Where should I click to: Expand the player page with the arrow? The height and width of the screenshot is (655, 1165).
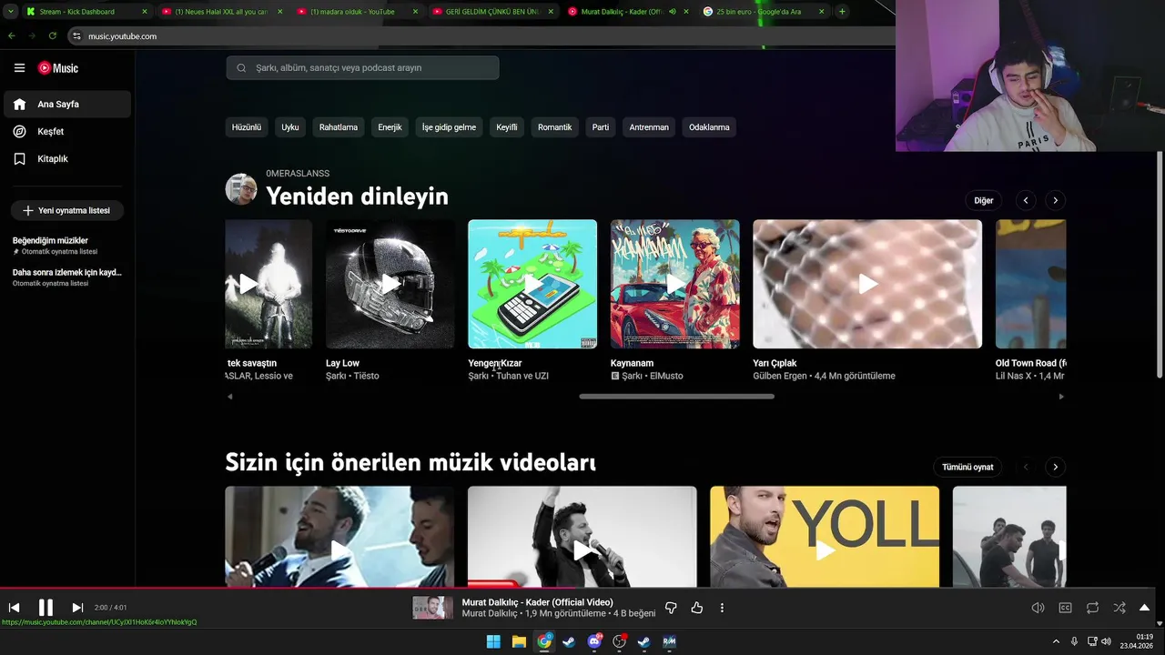pyautogui.click(x=1144, y=608)
